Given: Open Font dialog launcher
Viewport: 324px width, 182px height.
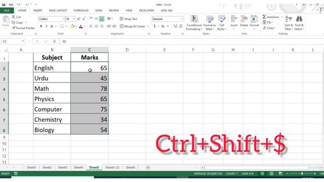Looking at the screenshot, I should click(x=86, y=34).
